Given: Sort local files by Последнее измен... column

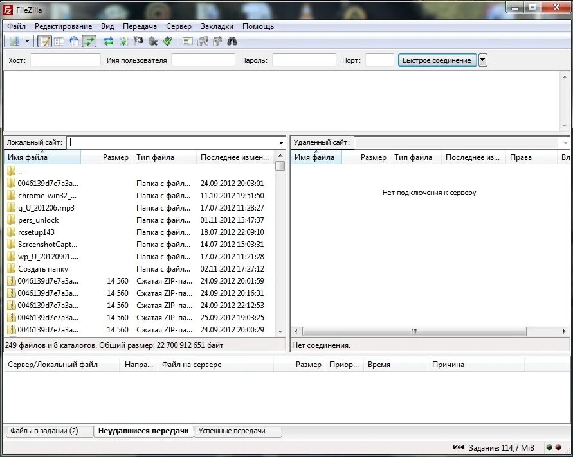Looking at the screenshot, I should point(235,157).
